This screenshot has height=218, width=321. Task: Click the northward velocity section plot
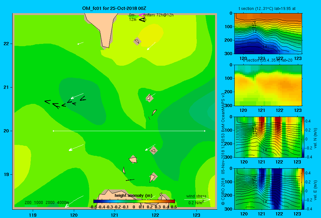tap(268, 137)
